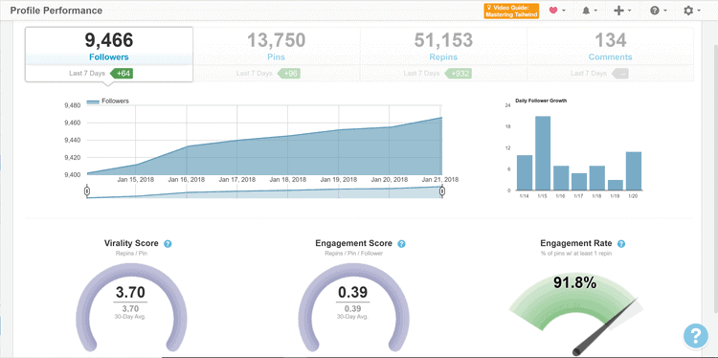Open the floating blue help chat bubble
The image size is (718, 358).
[x=696, y=336]
